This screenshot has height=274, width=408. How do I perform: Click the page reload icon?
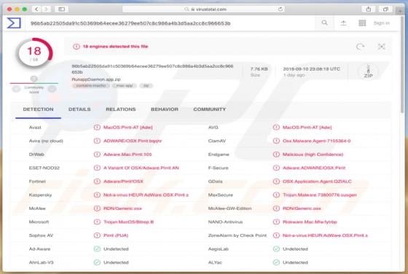point(280,9)
